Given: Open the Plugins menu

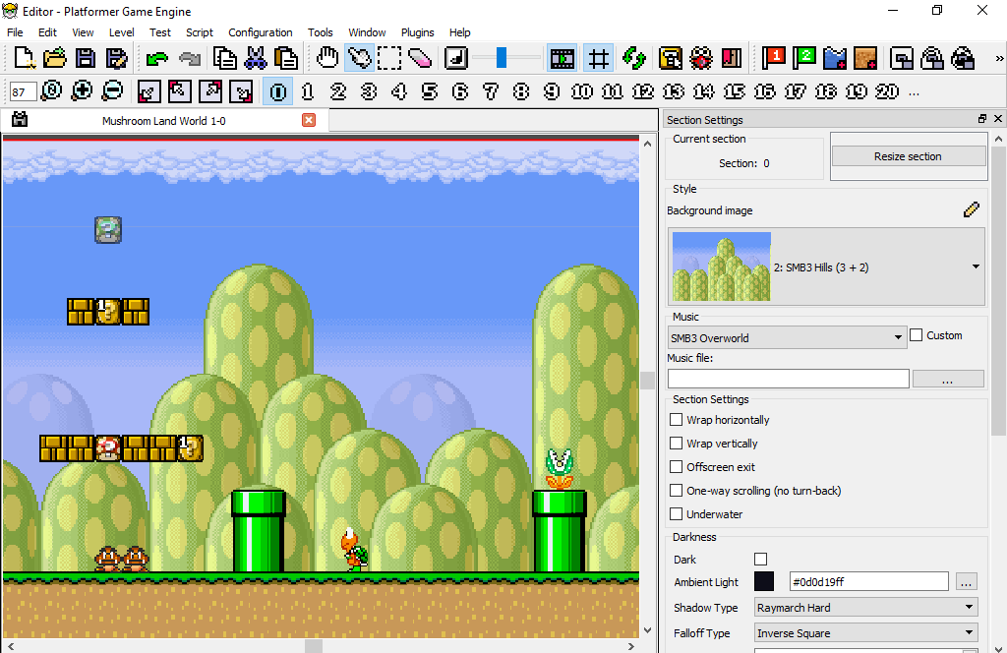Looking at the screenshot, I should [417, 32].
